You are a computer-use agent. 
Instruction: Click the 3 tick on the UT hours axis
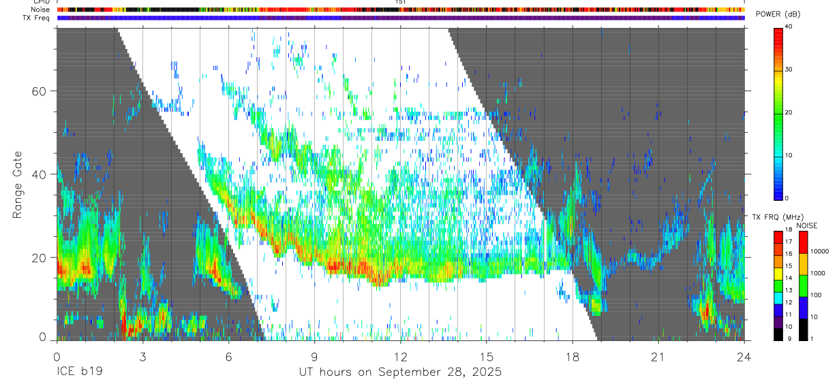142,357
